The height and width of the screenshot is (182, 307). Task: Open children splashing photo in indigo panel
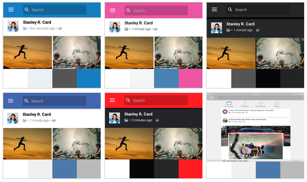click(x=77, y=144)
